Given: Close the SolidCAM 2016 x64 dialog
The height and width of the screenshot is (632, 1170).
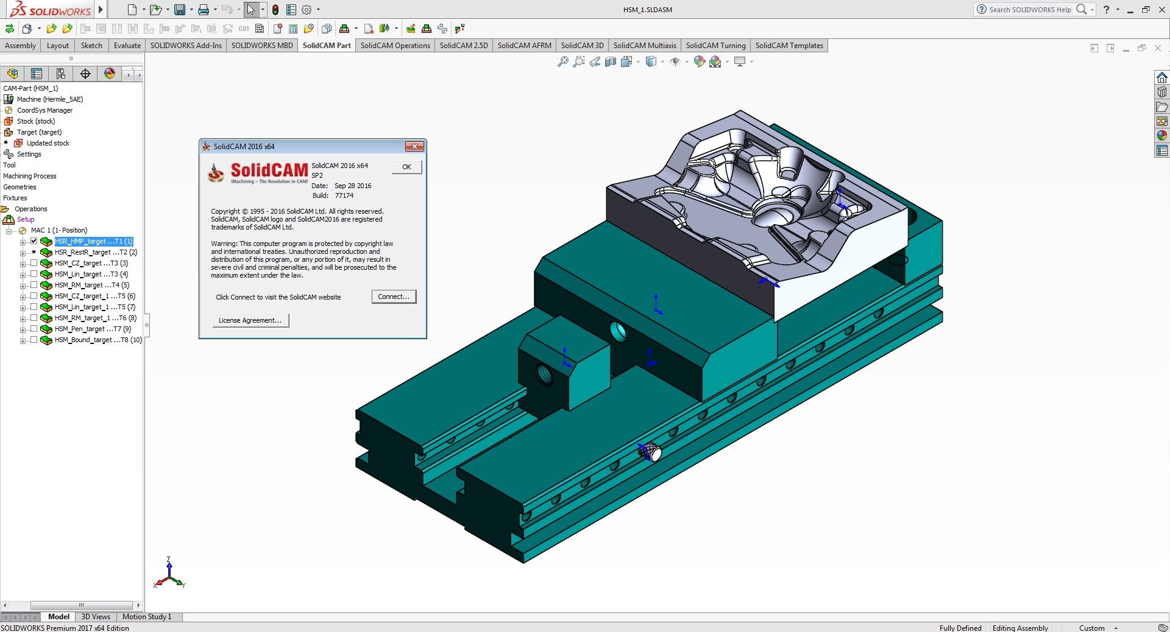Looking at the screenshot, I should [414, 146].
